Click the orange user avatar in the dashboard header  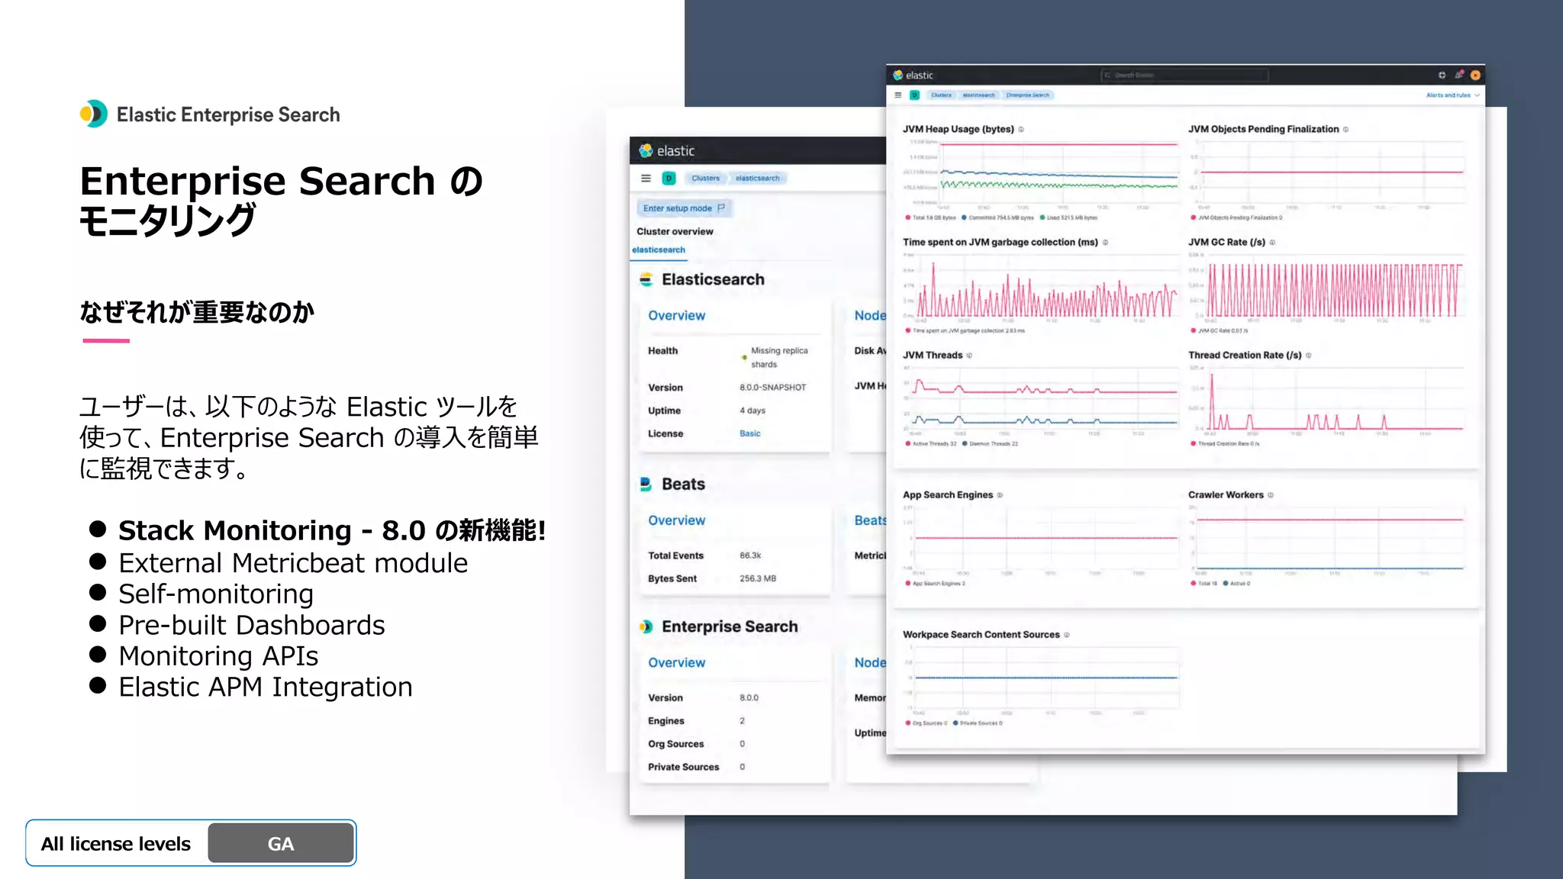(x=1475, y=75)
